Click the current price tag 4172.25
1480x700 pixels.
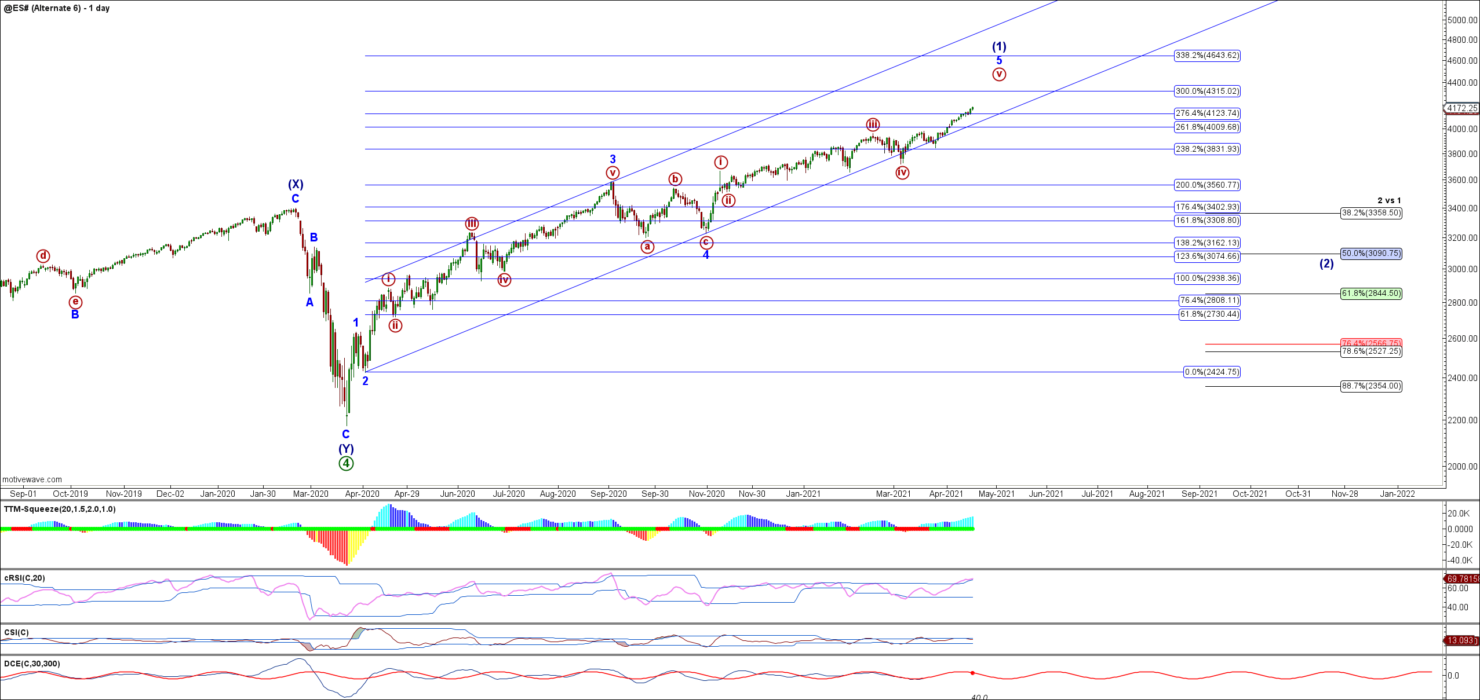[1461, 108]
